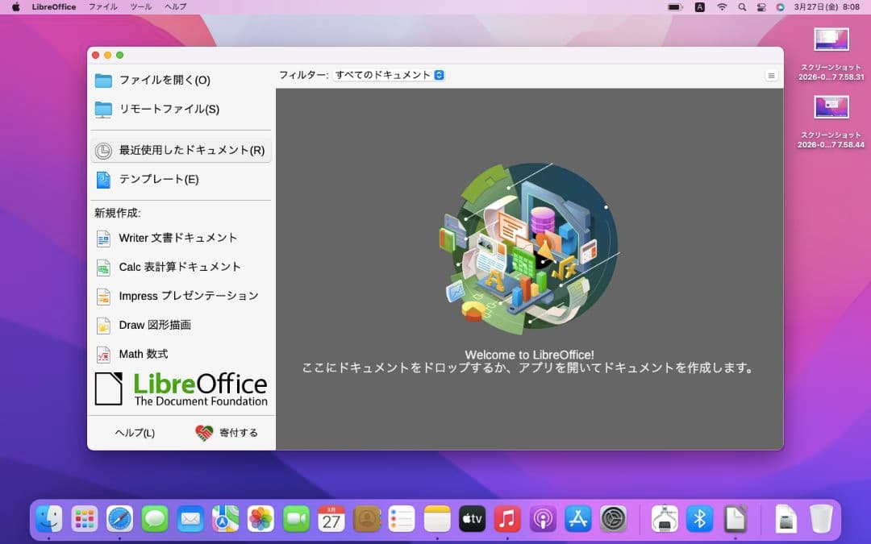Open the ファイル menu
This screenshot has height=544, width=871.
pos(103,6)
